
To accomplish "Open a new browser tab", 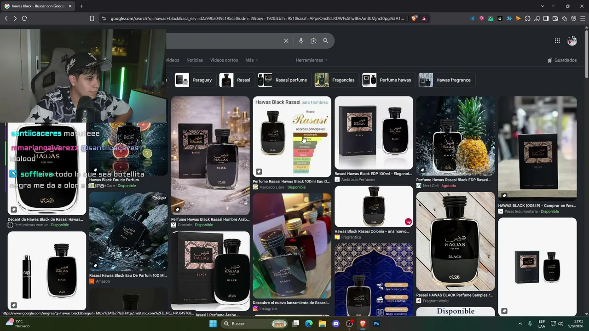I will pyautogui.click(x=81, y=6).
